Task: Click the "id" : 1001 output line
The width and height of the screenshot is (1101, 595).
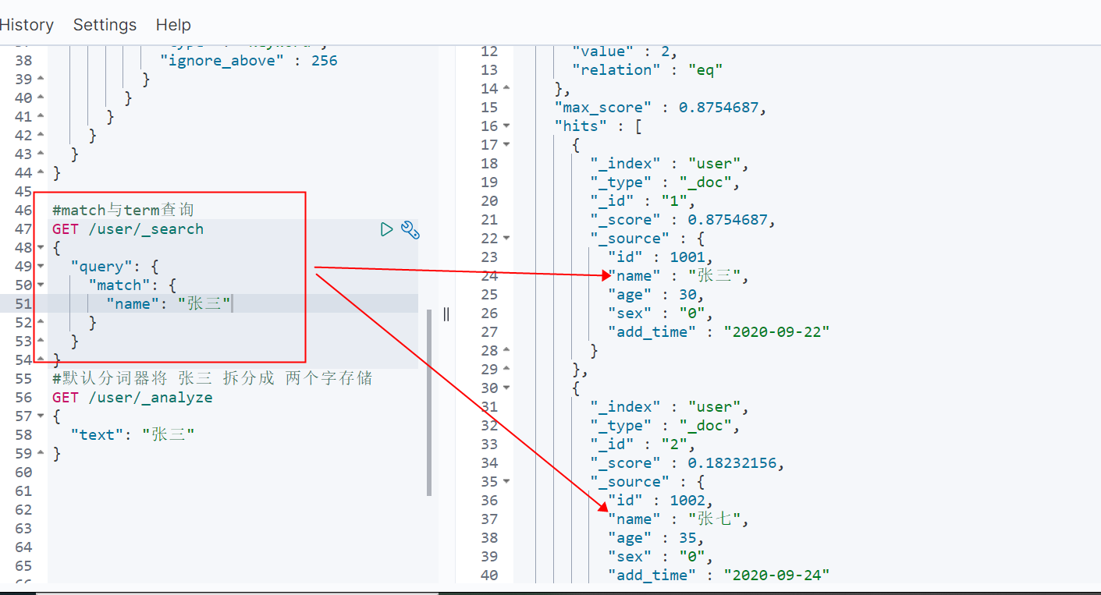Action: point(661,257)
